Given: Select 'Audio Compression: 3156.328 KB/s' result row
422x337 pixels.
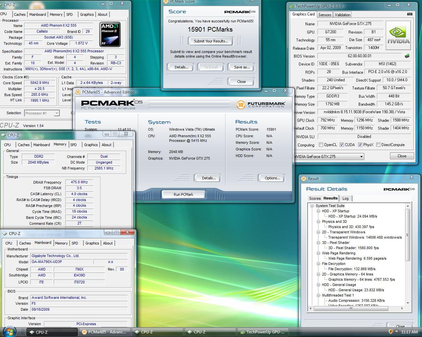Looking at the screenshot, I should pyautogui.click(x=356, y=300).
